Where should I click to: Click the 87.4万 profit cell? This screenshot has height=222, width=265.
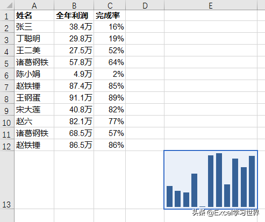tap(74, 86)
